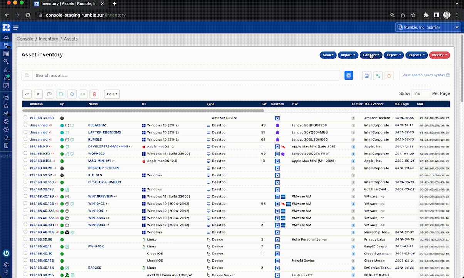The image size is (464, 278).
Task: Open the Cols dropdown
Action: pyautogui.click(x=112, y=94)
